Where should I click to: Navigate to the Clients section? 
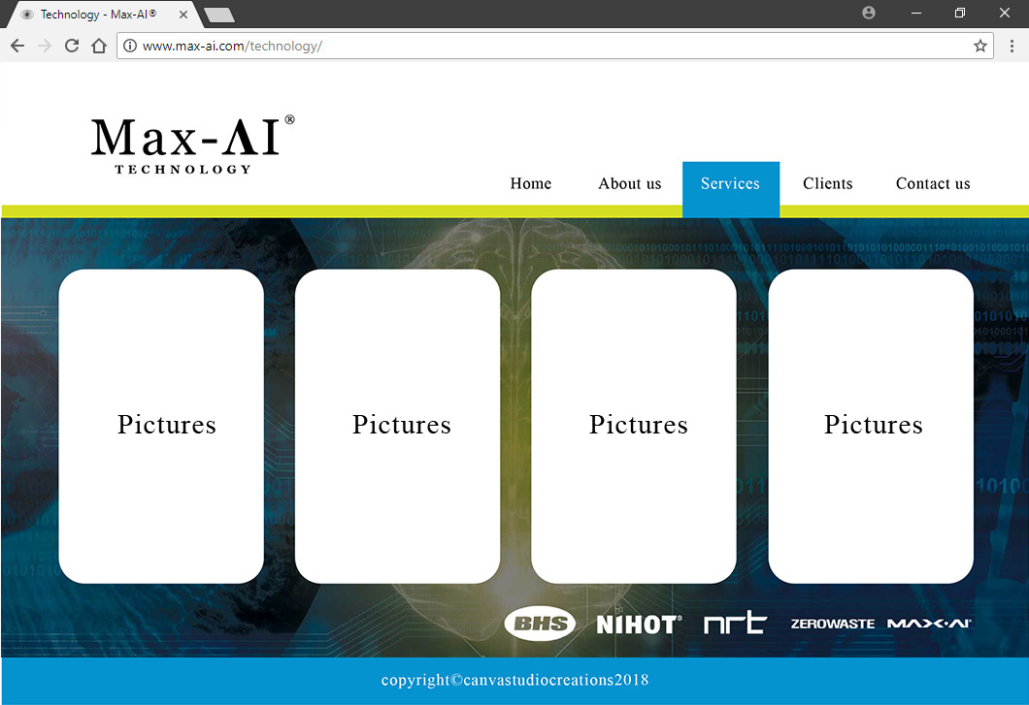pyautogui.click(x=827, y=183)
